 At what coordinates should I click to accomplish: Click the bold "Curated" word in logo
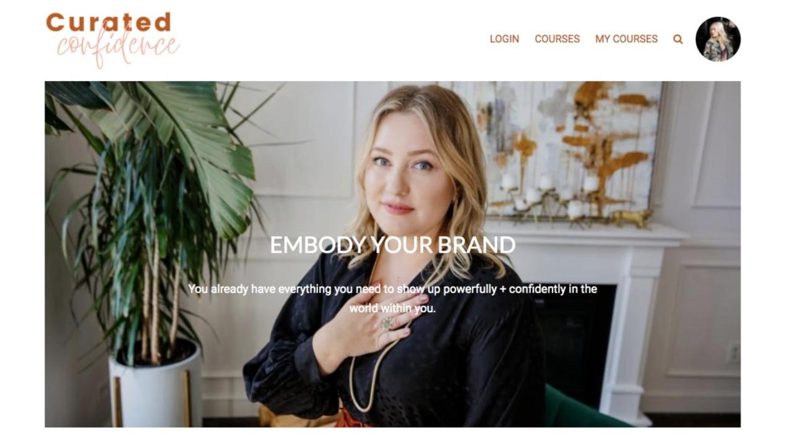point(108,23)
